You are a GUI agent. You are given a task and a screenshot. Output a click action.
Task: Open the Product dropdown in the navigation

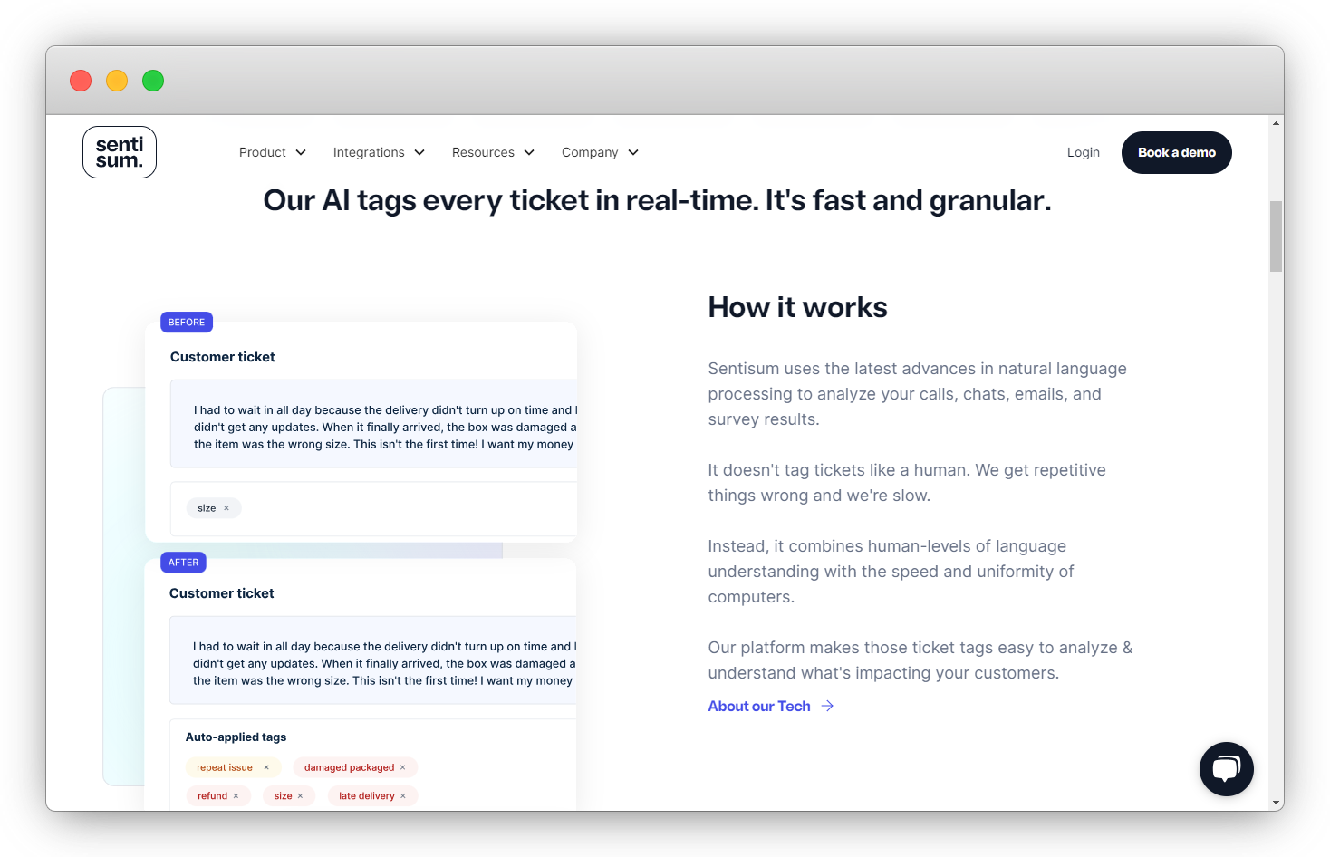tap(272, 152)
